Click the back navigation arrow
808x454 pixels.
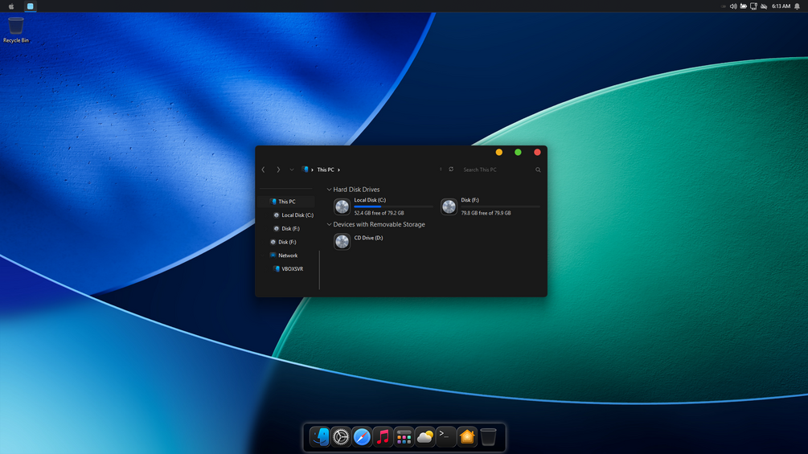[x=264, y=170]
